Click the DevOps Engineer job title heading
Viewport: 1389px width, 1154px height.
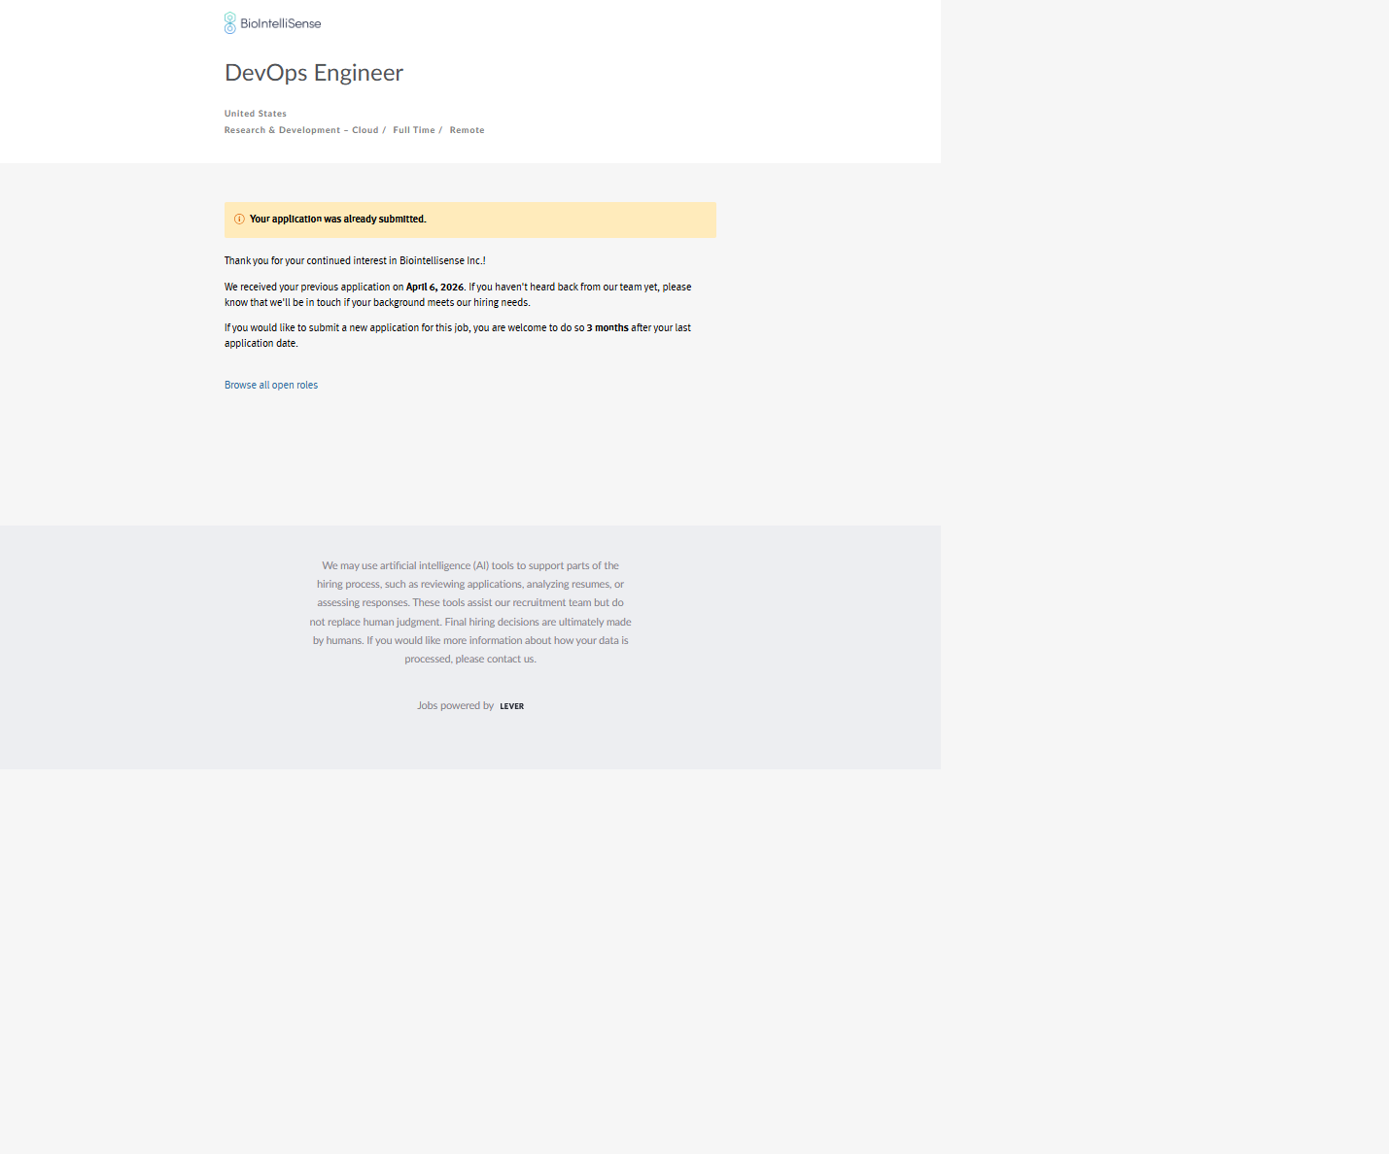(314, 73)
